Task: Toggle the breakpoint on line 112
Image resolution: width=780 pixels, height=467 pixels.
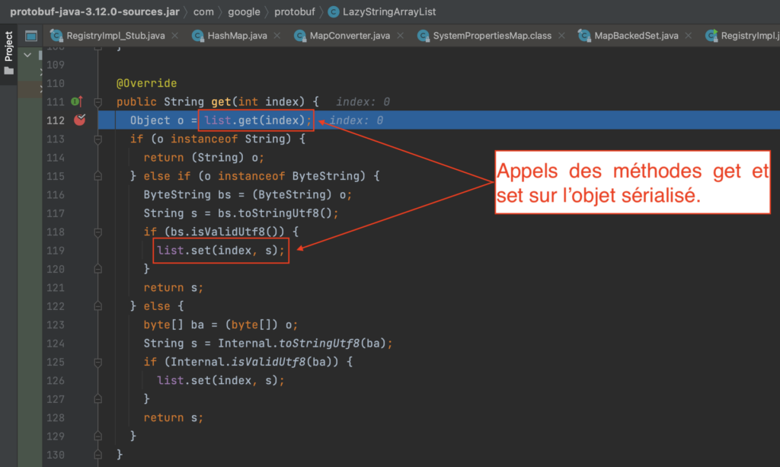Action: 79,120
